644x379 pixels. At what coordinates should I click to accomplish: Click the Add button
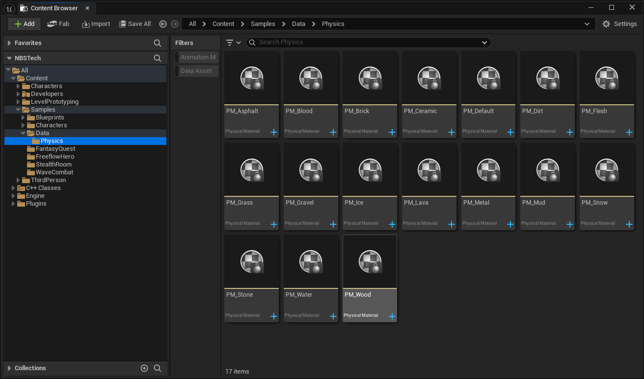point(24,24)
